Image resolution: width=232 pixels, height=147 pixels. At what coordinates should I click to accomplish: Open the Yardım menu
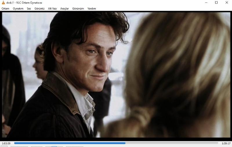[x=92, y=9]
